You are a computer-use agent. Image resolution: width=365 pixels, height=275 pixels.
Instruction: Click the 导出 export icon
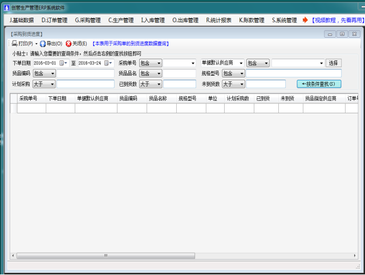point(43,43)
